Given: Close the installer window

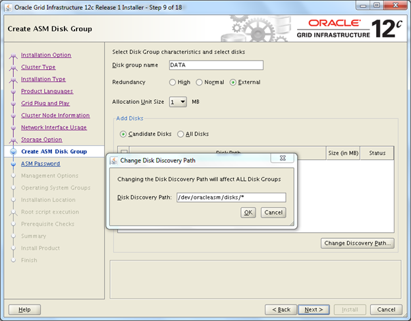Looking at the screenshot, I should [x=396, y=5].
